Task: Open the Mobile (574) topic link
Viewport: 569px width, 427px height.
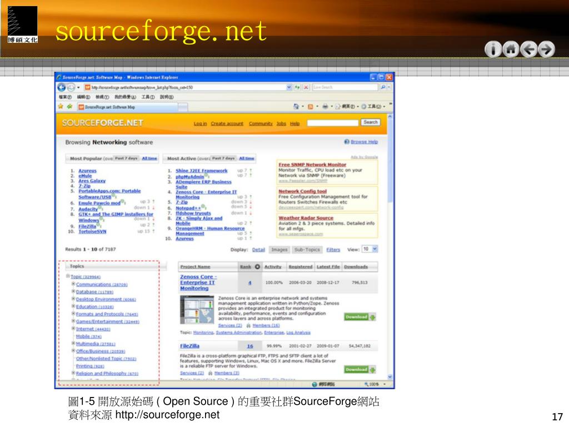Action: click(x=88, y=336)
